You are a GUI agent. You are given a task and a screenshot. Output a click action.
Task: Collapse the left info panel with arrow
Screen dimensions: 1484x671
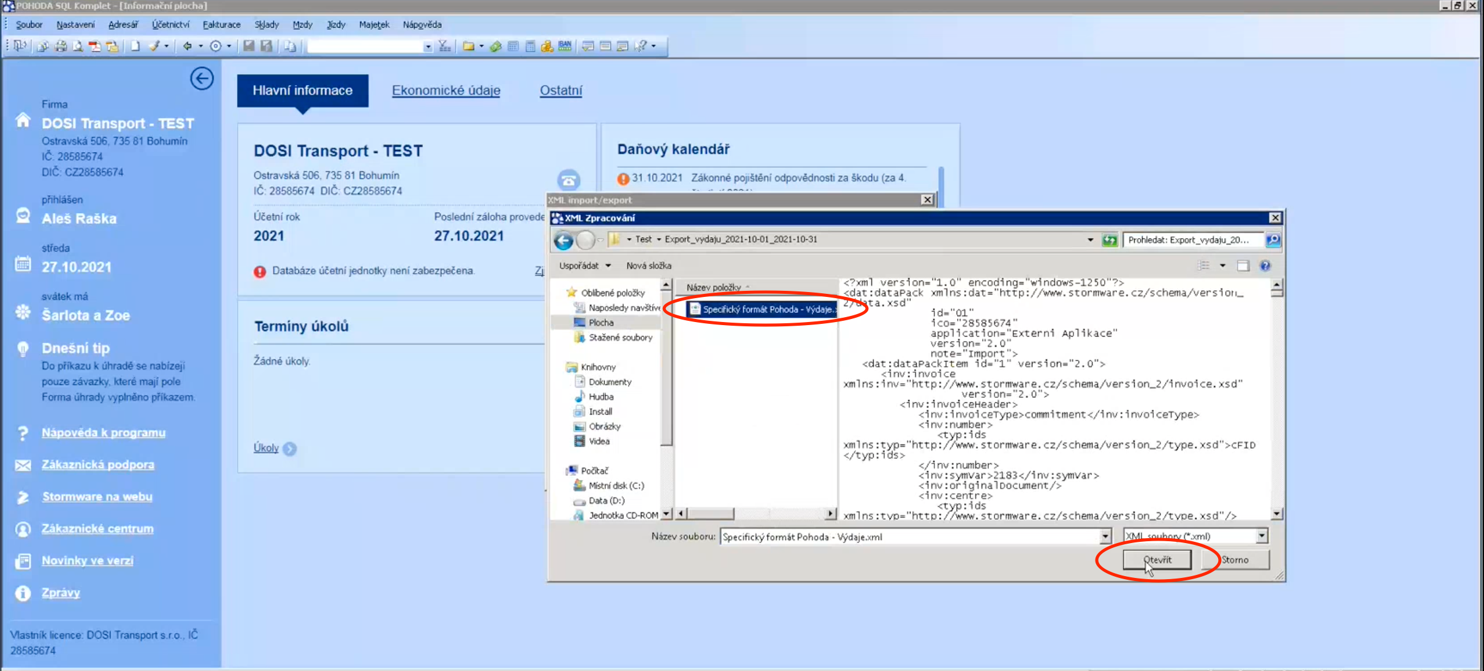click(x=202, y=78)
